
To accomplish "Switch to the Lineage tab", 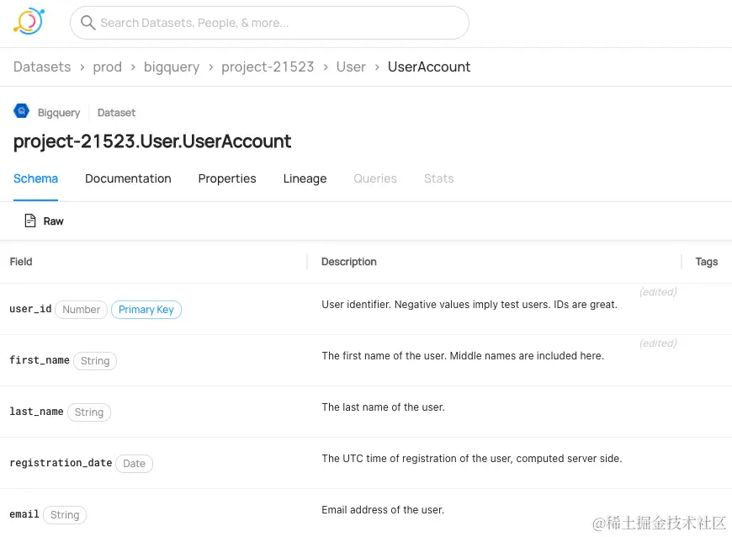I will (x=305, y=178).
